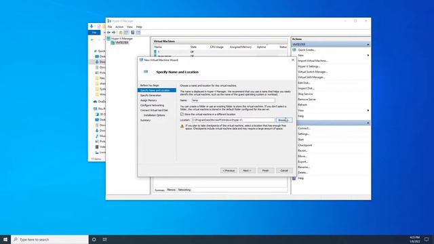Open the Help menu in menu bar
The width and height of the screenshot is (434, 244).
pyautogui.click(x=139, y=27)
